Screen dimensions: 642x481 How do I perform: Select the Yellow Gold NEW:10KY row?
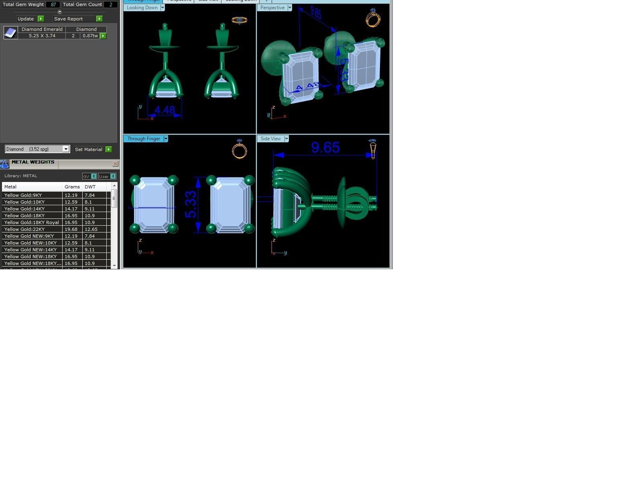tap(56, 243)
